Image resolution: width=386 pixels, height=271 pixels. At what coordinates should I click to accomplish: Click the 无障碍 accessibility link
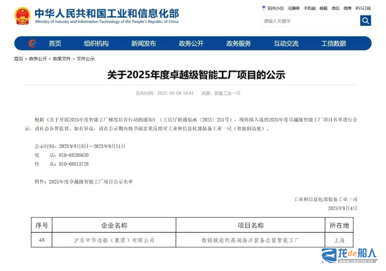tap(293, 8)
